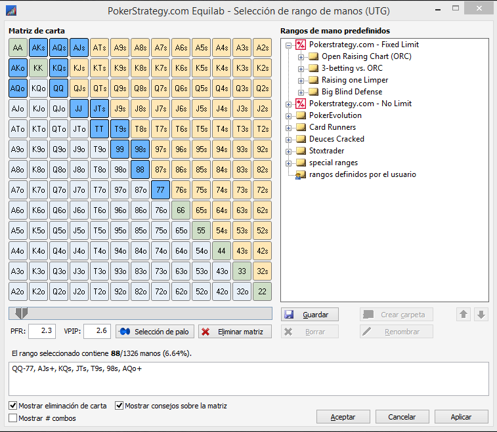Expand the Big Blind Defense node
497x432 pixels.
301,92
